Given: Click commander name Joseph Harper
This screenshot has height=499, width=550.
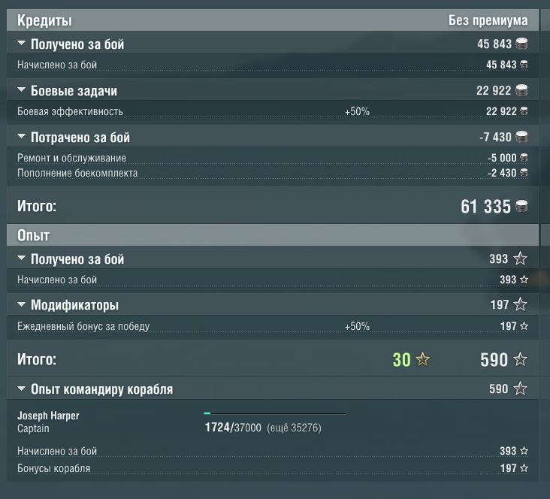Looking at the screenshot, I should 48,416.
